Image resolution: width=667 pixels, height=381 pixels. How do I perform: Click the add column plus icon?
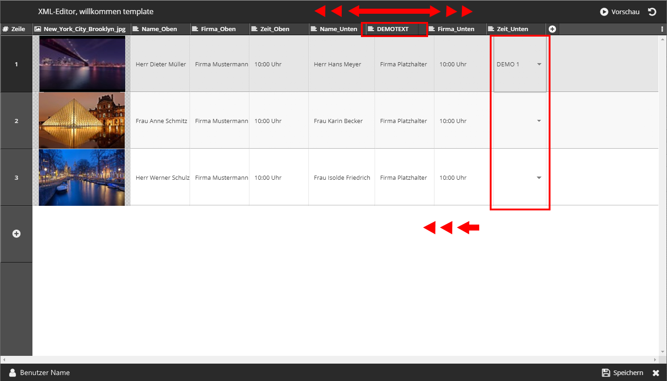(x=552, y=29)
